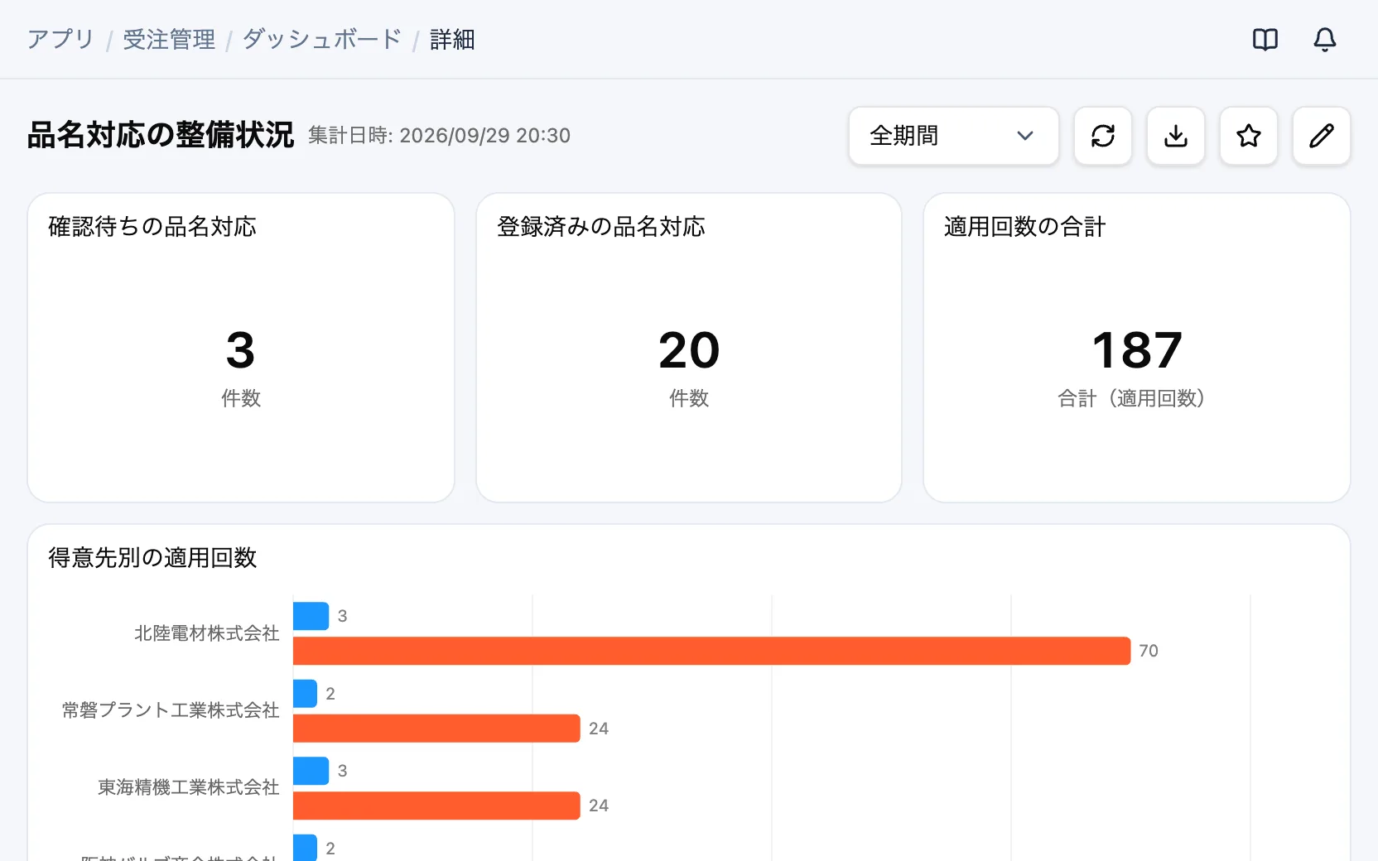Click the 常磐プラント工業株式会社 axis label
This screenshot has width=1378, height=861.
point(171,710)
